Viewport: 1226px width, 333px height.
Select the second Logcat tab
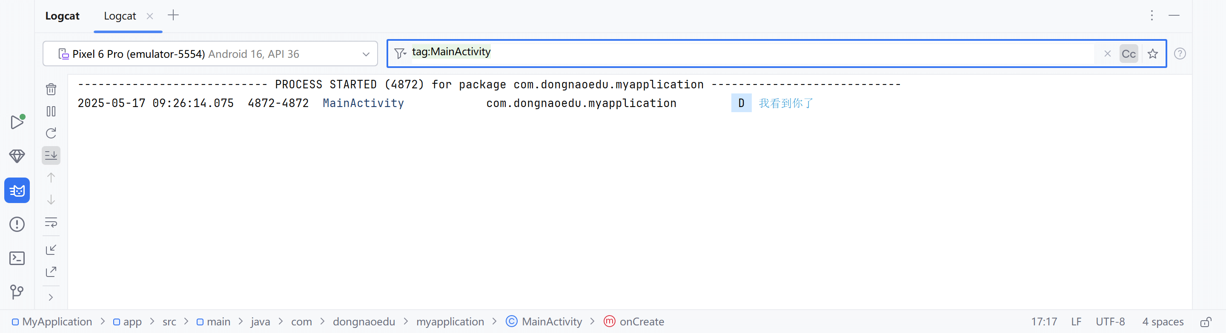(x=120, y=16)
